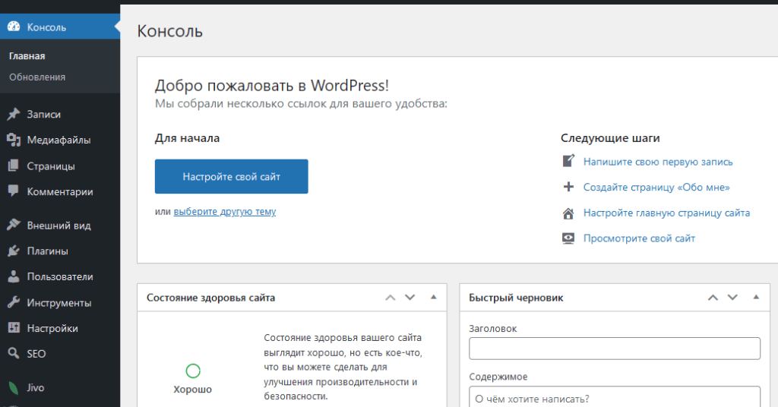The height and width of the screenshot is (407, 778).
Task: Click the Консоль dashboard gauge icon
Action: (14, 27)
